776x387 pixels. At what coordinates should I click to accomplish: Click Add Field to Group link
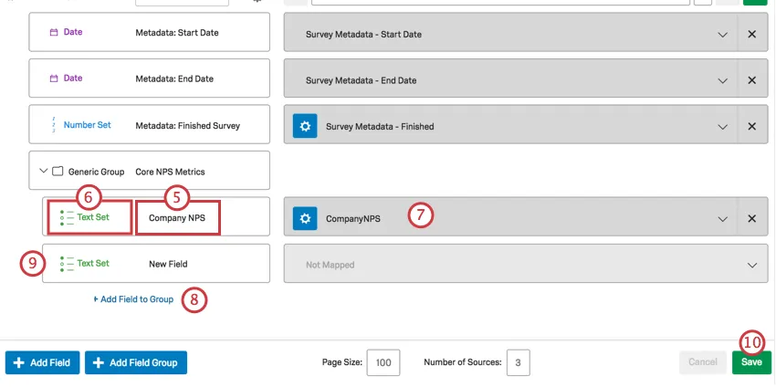coord(133,299)
